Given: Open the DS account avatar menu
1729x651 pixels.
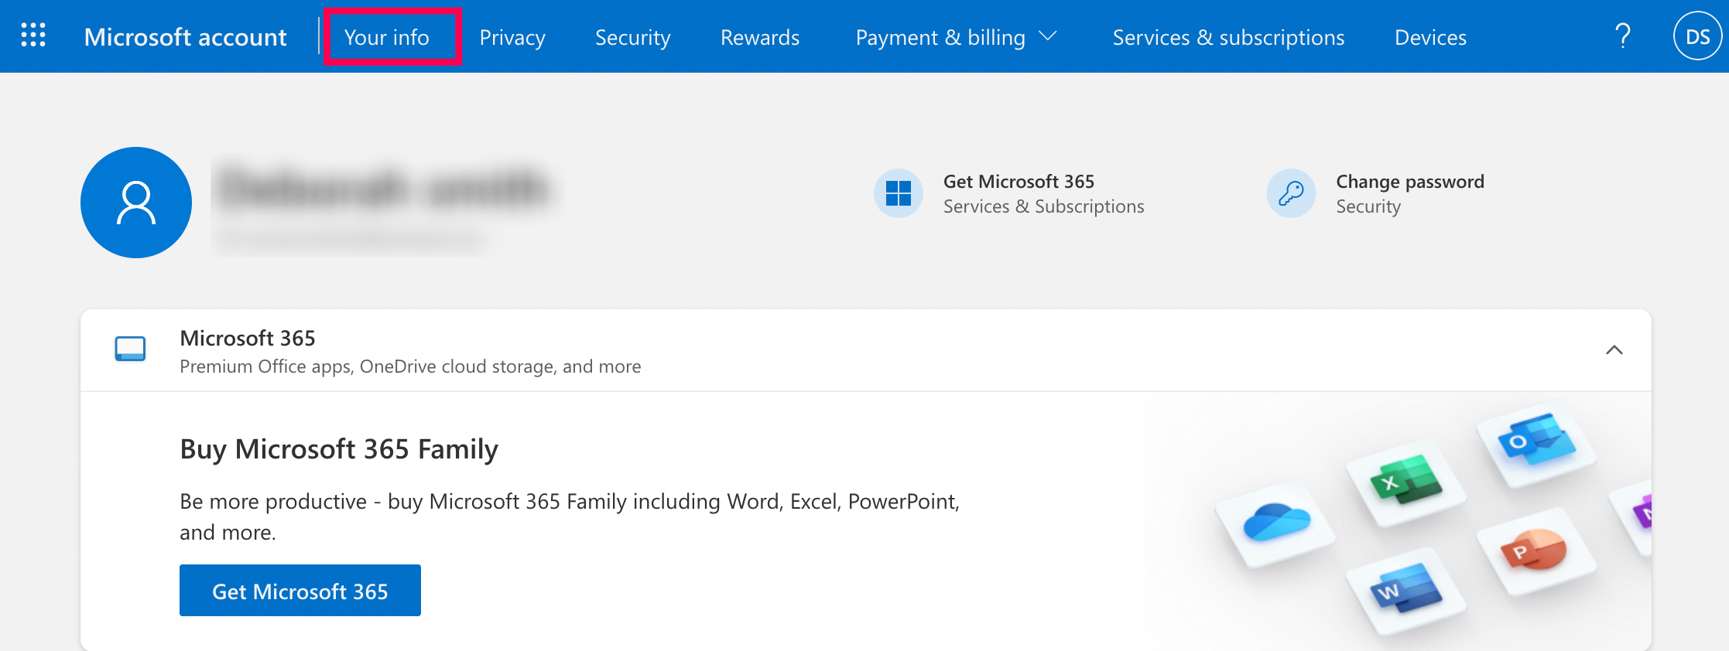Looking at the screenshot, I should tap(1696, 36).
